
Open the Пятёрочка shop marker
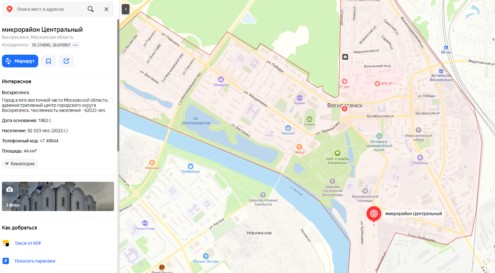191,166
